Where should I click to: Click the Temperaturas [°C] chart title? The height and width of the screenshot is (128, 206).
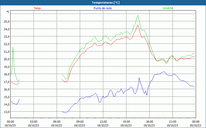(x=106, y=3)
